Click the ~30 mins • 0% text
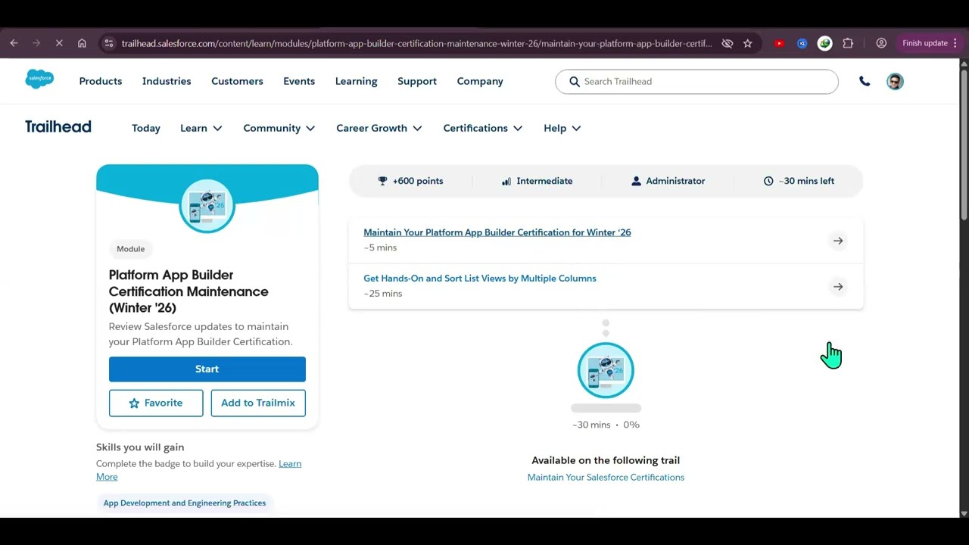Viewport: 969px width, 545px height. 606,425
